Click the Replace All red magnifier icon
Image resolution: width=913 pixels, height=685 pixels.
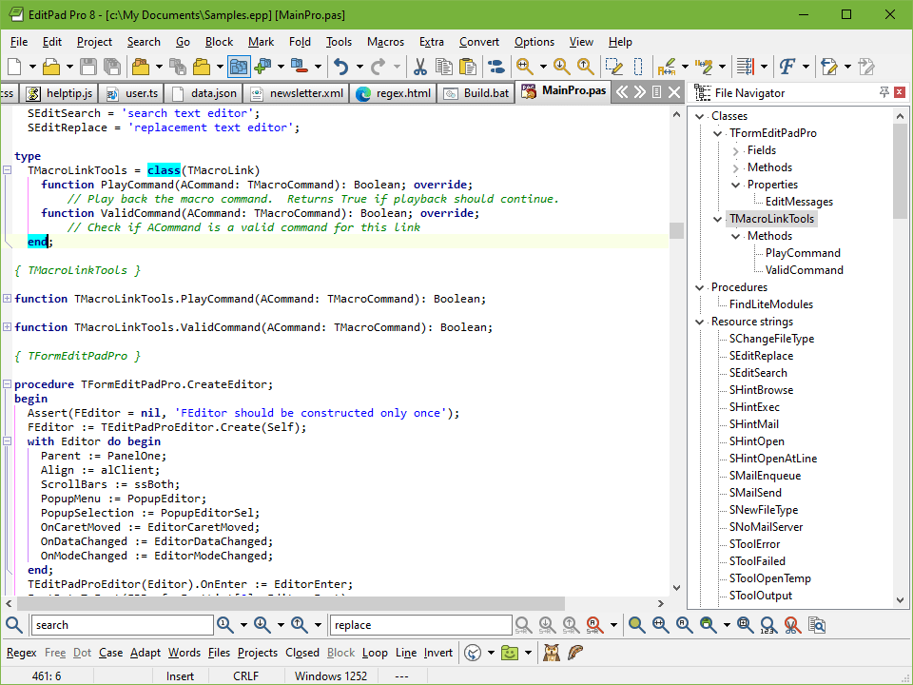pos(593,625)
